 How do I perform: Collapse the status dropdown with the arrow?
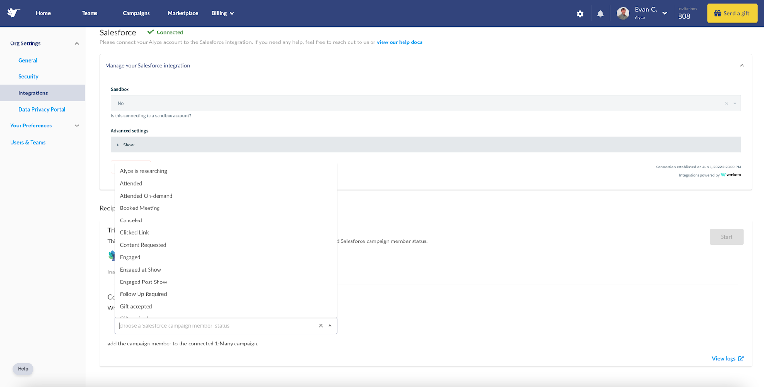(x=330, y=326)
